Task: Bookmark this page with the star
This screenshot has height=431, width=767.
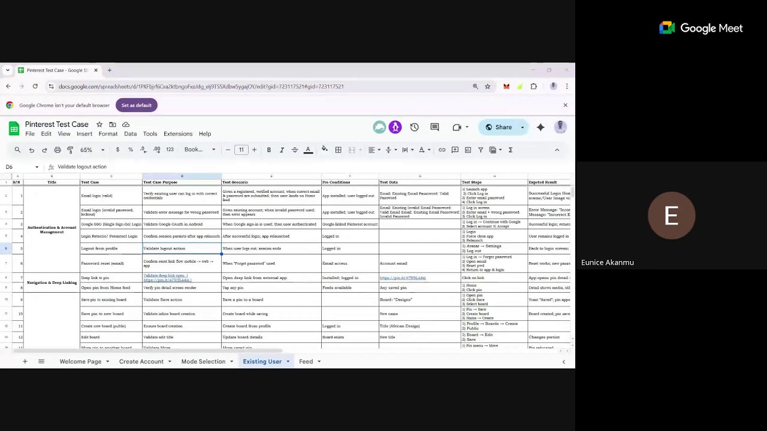Action: click(x=488, y=86)
